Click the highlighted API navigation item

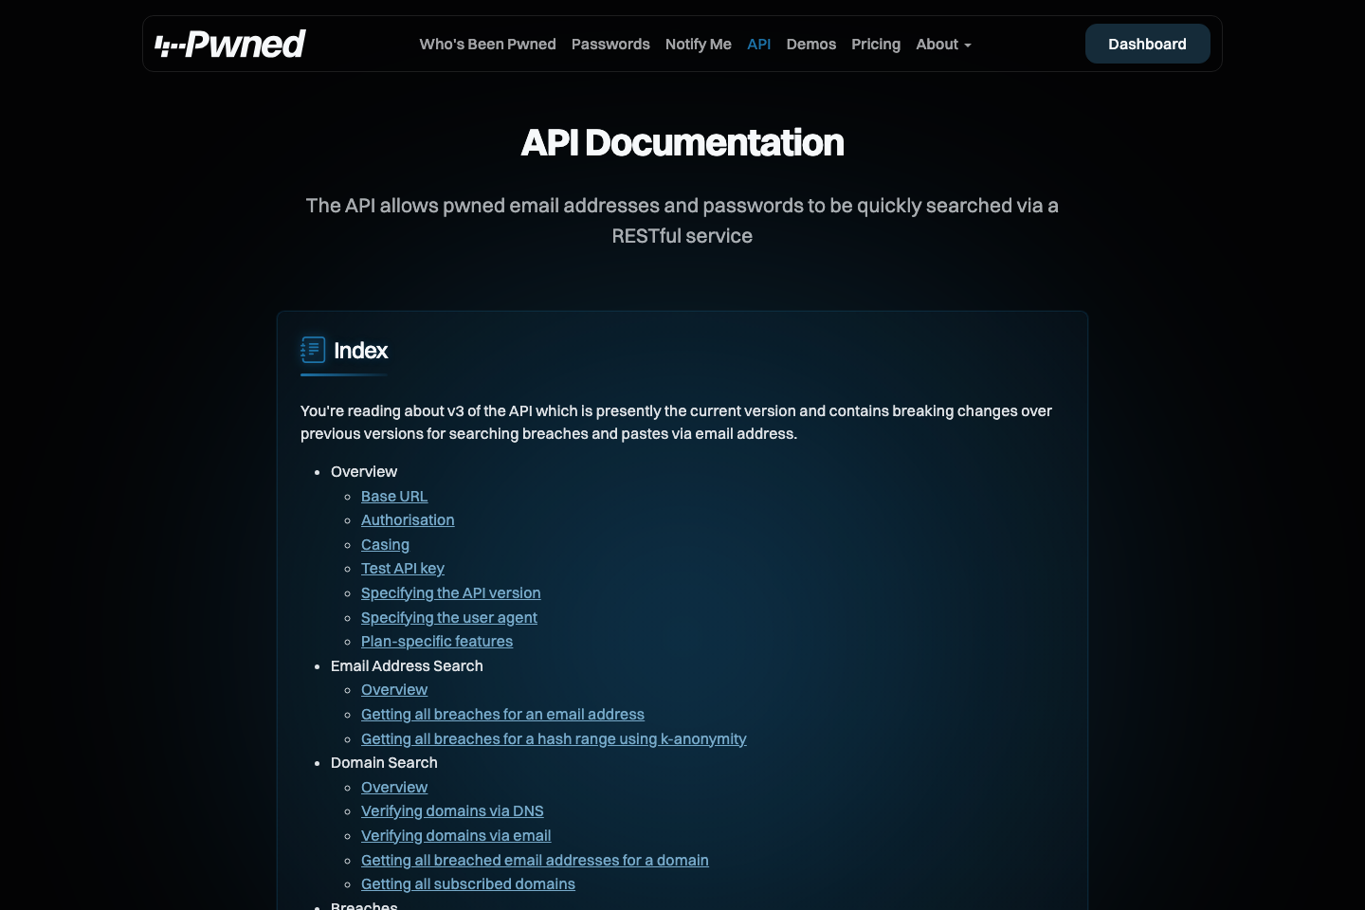[758, 44]
